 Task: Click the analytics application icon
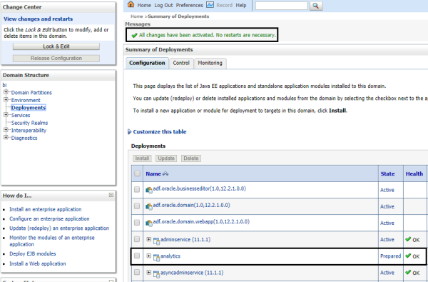(x=156, y=257)
